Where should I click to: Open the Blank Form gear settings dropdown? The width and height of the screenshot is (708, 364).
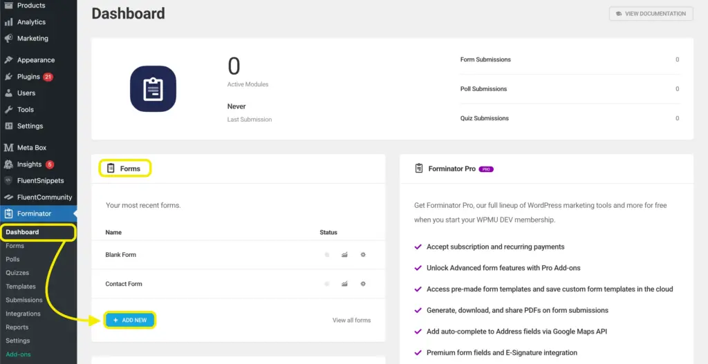pyautogui.click(x=363, y=255)
